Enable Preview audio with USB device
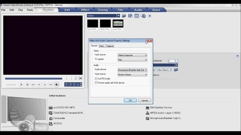This screenshot has height=135, width=241. [x=96, y=83]
